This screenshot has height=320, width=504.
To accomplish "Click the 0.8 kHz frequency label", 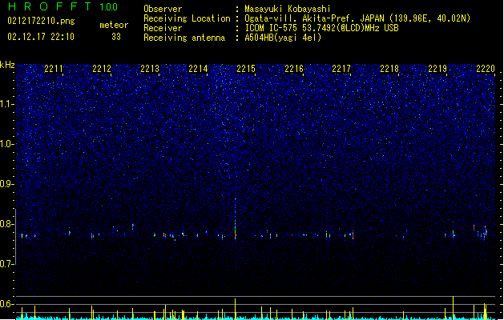I will tap(7, 224).
